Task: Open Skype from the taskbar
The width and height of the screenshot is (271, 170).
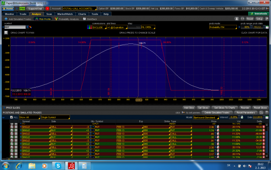Action: point(58,166)
